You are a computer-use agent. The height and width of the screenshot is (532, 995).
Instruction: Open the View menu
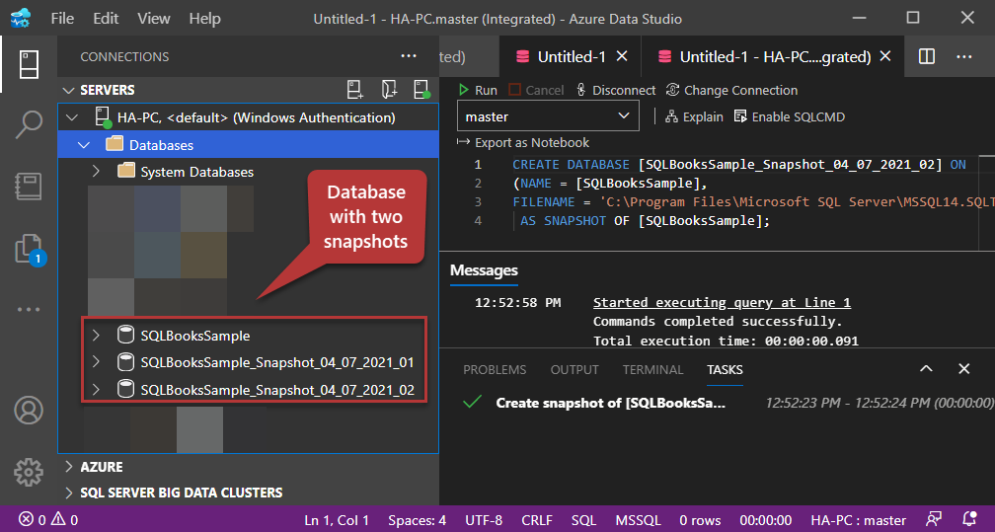(154, 19)
